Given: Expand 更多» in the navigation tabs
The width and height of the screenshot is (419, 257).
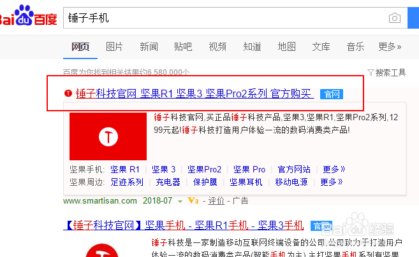Looking at the screenshot, I should [x=390, y=47].
